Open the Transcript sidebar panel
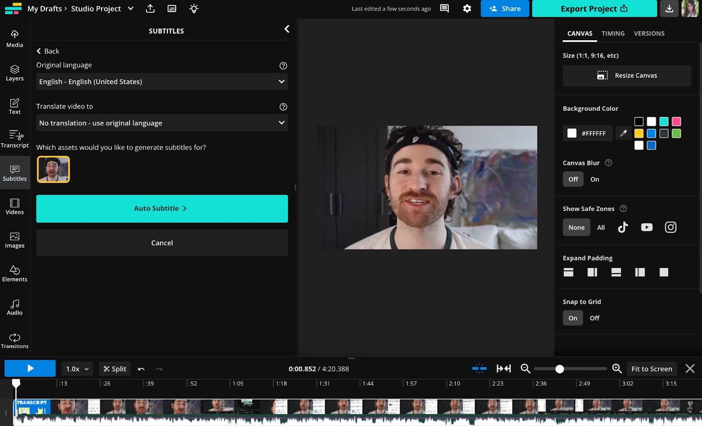 coord(14,140)
